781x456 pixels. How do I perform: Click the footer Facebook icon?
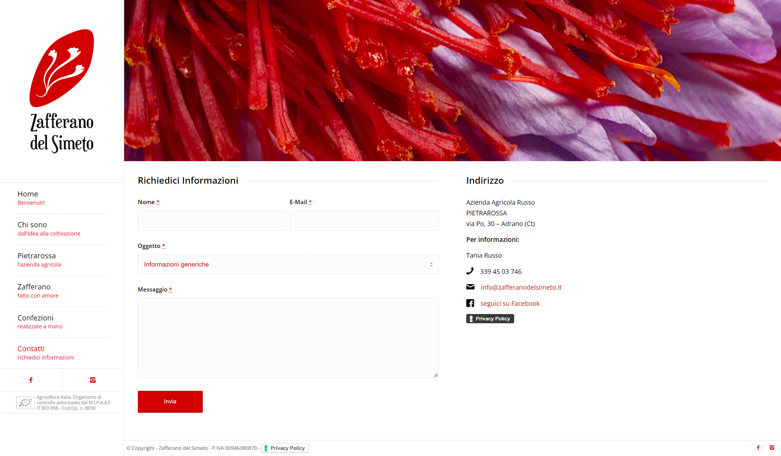pos(758,448)
